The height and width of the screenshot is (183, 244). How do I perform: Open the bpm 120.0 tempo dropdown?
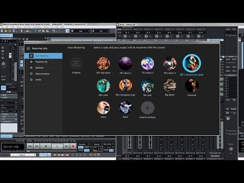(108, 144)
